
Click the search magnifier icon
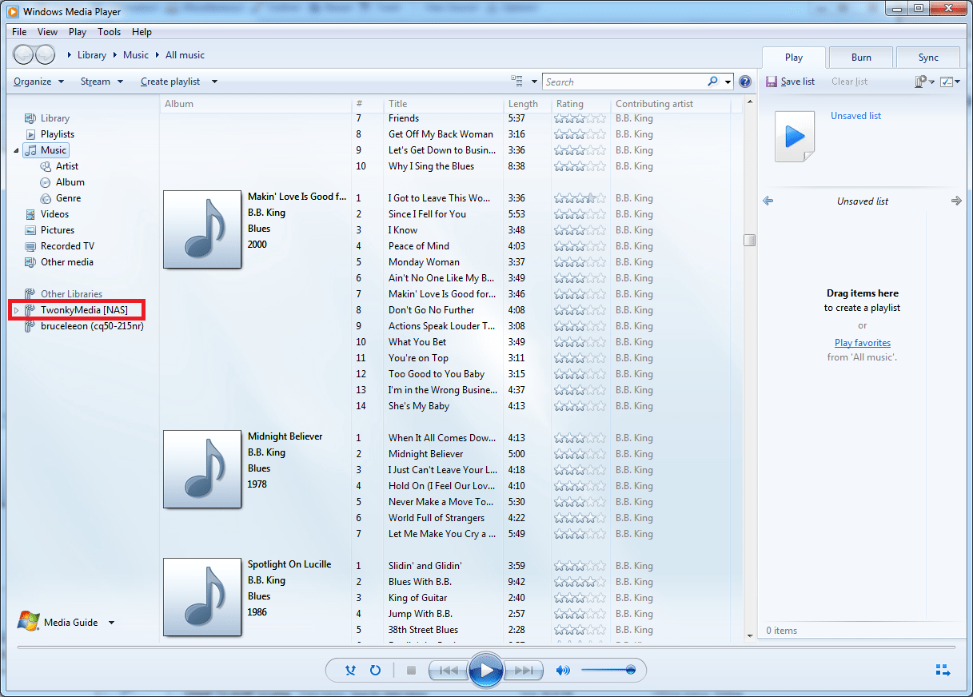[x=712, y=82]
